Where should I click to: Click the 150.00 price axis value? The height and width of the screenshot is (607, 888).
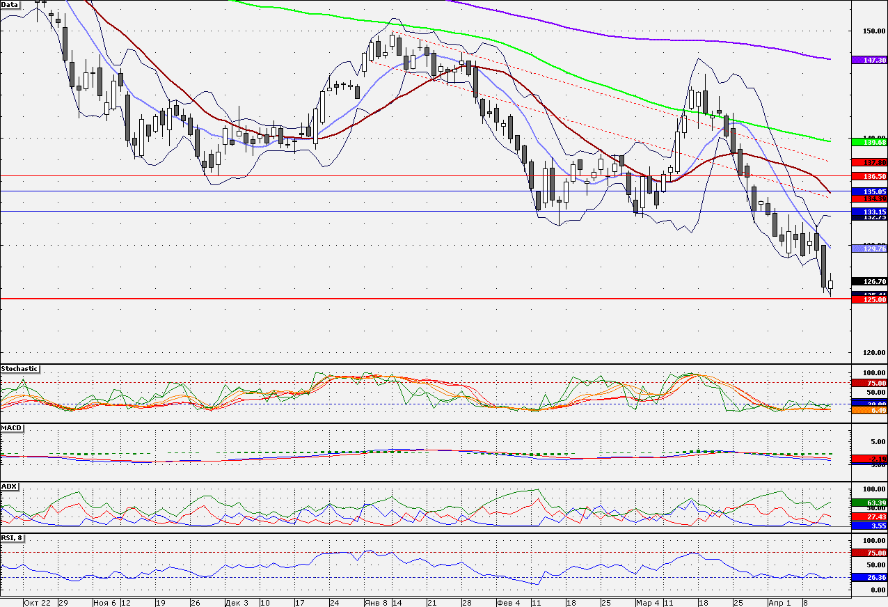click(x=874, y=31)
